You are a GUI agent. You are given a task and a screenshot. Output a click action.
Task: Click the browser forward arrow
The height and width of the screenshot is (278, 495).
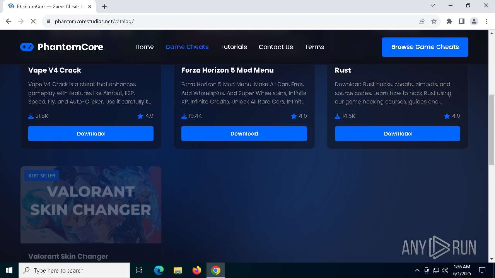pyautogui.click(x=21, y=21)
